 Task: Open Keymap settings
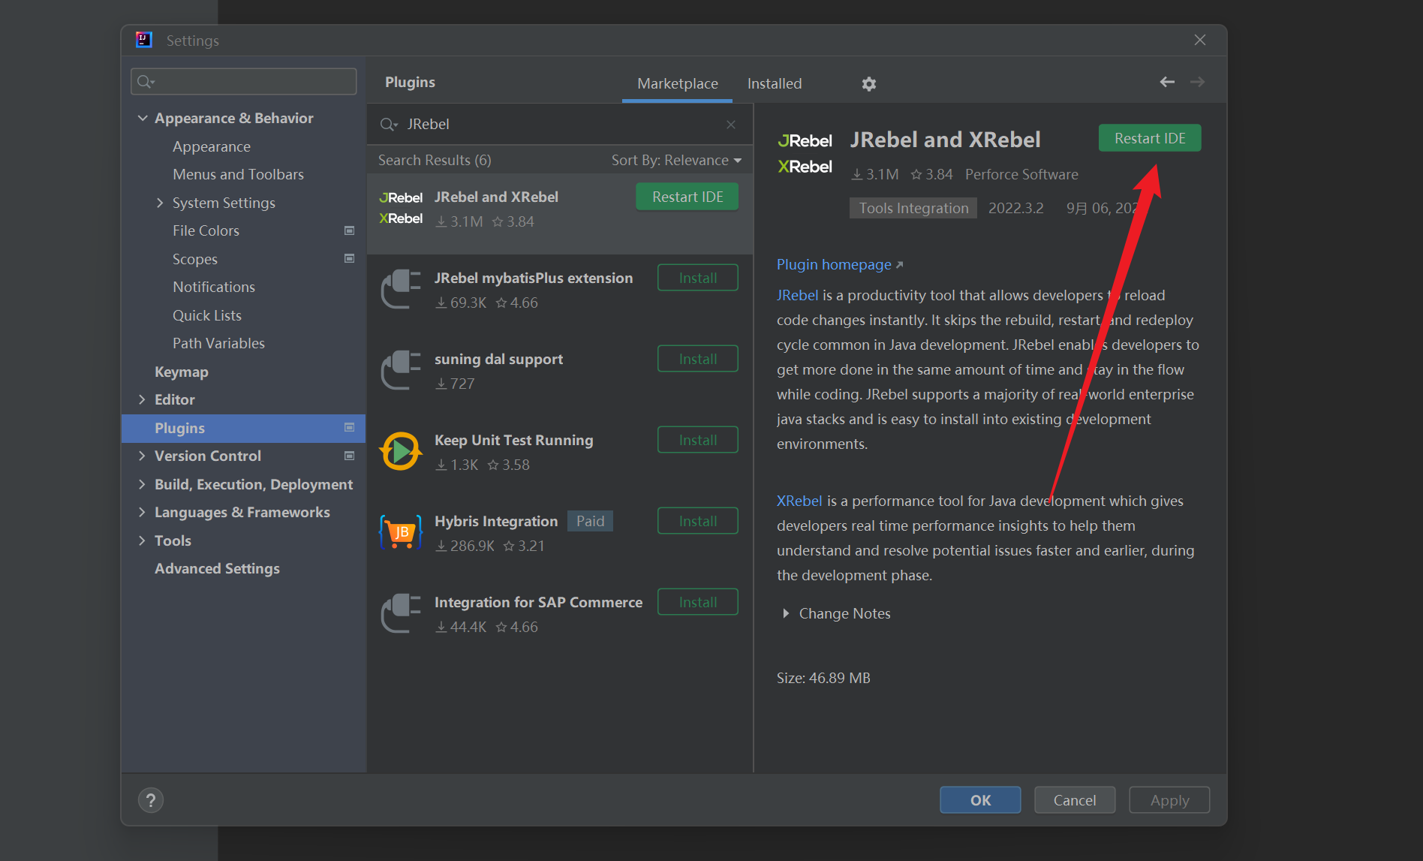click(182, 372)
